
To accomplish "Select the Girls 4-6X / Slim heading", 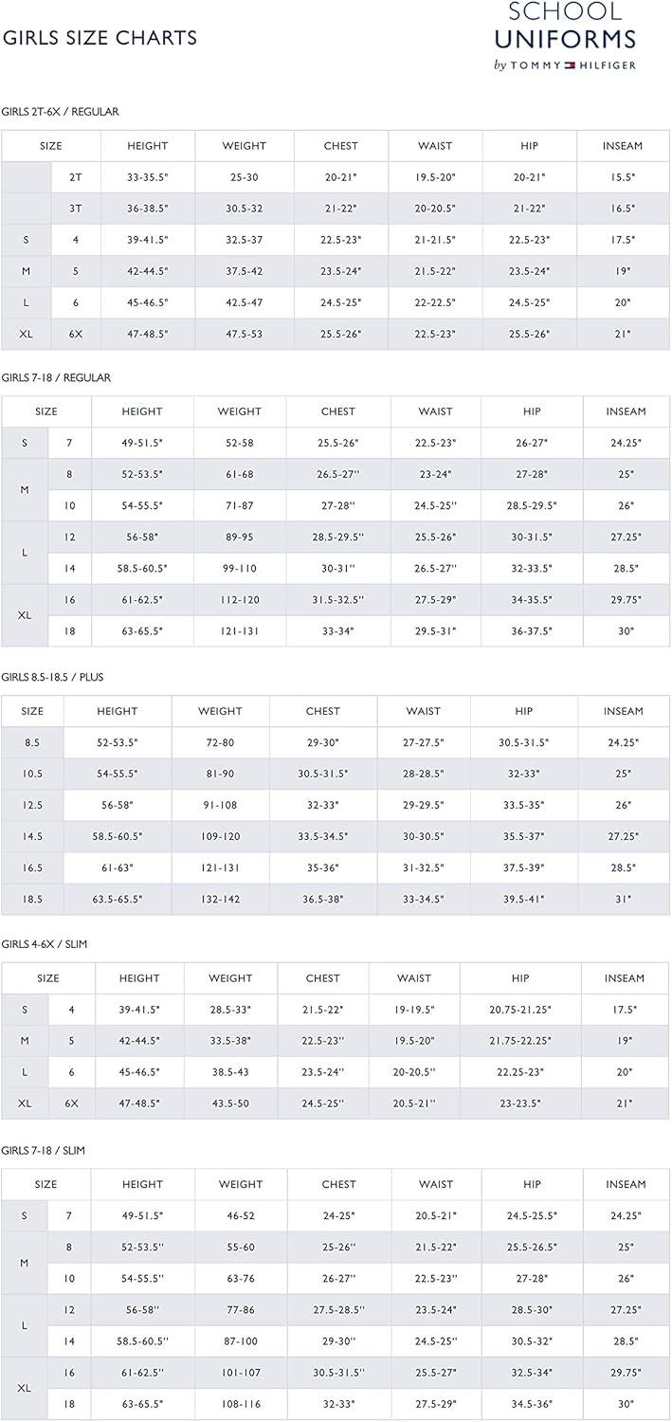I will pos(44,944).
